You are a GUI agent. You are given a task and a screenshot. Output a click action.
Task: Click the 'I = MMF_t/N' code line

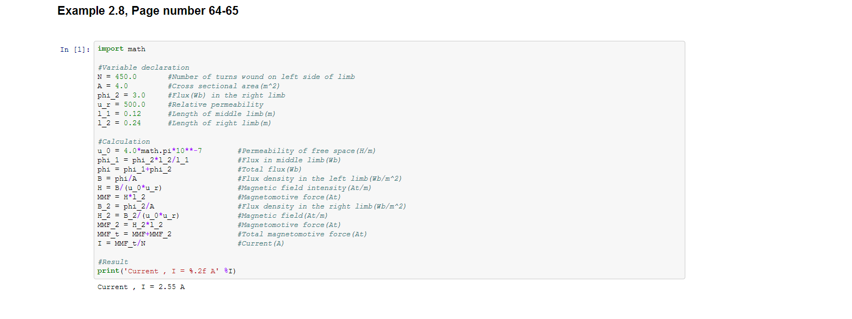coord(121,243)
